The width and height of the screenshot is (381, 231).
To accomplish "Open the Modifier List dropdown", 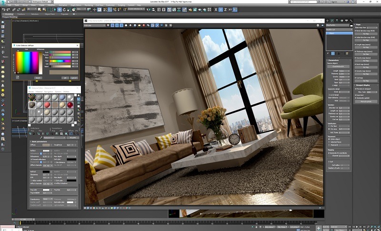I will (x=339, y=29).
